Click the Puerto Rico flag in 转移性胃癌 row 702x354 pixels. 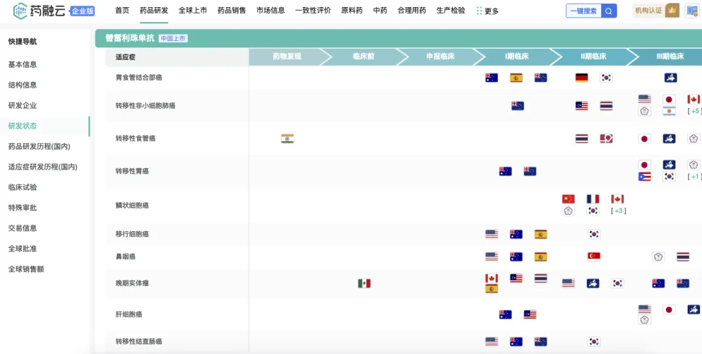tap(644, 177)
